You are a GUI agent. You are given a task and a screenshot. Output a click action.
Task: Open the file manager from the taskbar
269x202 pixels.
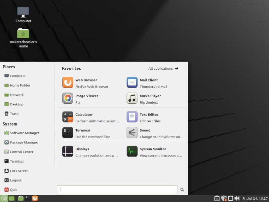pyautogui.click(x=21, y=198)
